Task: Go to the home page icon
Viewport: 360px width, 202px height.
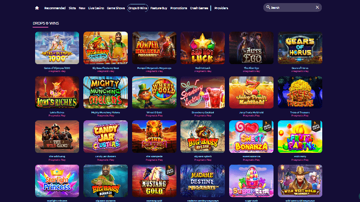Action: pyautogui.click(x=37, y=8)
